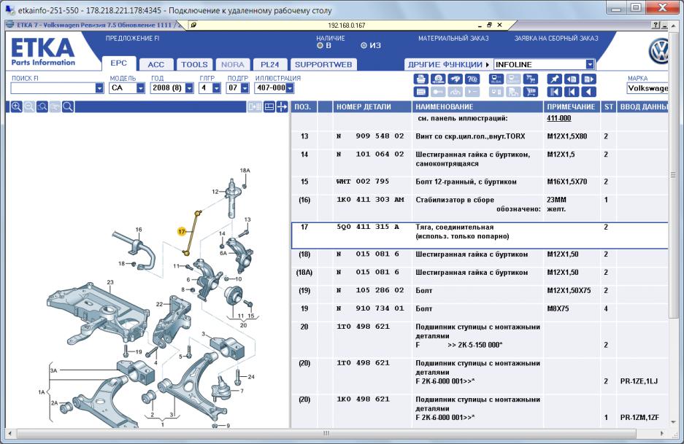Viewport: 684px width, 444px height.
Task: Click the single-bar skip-back arrow icon
Action: tap(572, 92)
